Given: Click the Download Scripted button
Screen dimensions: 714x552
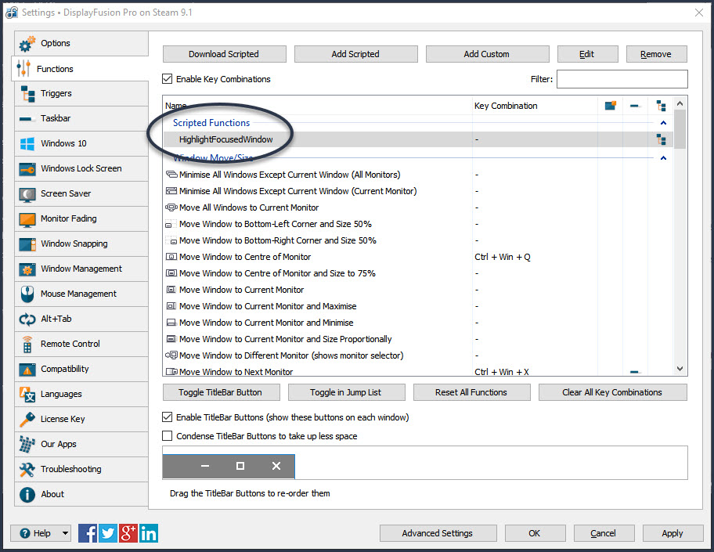Looking at the screenshot, I should [x=225, y=54].
